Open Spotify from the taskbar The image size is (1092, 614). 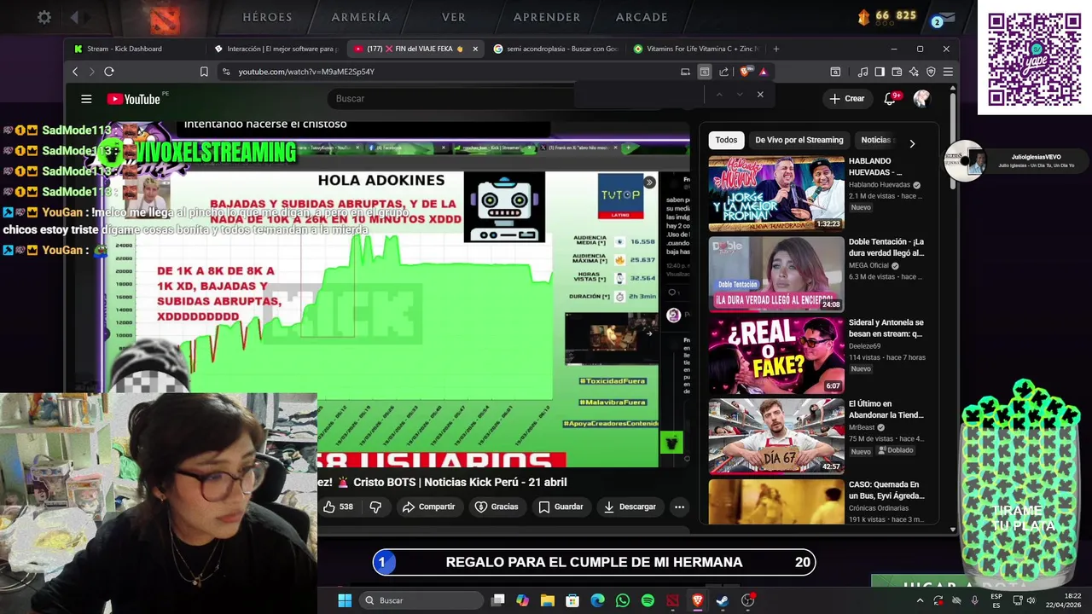(648, 600)
